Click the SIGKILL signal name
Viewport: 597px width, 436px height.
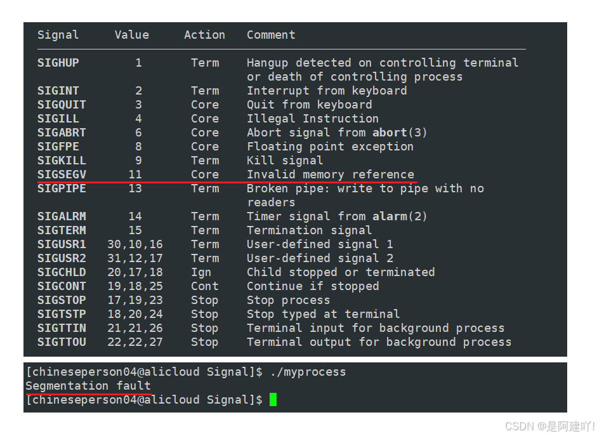(62, 161)
